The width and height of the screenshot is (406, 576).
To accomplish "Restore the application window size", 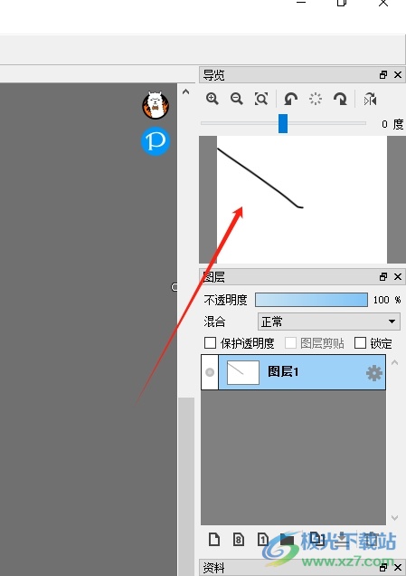I will (x=342, y=3).
